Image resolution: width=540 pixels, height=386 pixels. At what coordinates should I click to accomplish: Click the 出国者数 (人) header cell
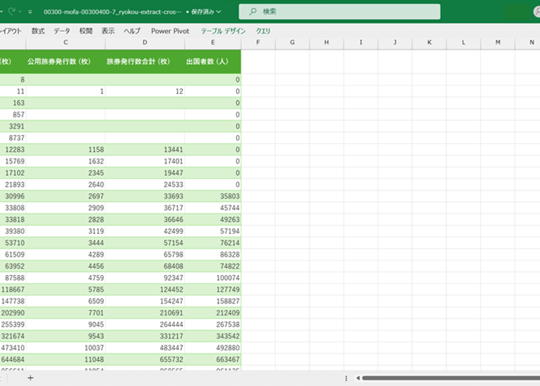point(213,61)
